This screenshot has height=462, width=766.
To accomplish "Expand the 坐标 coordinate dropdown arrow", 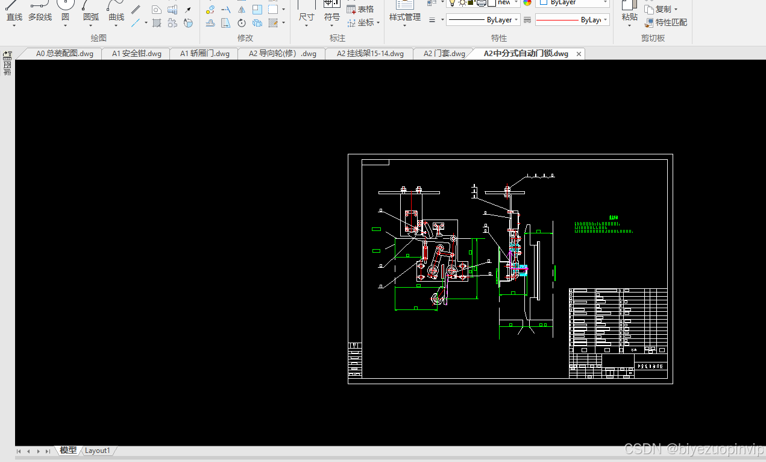I will (378, 23).
